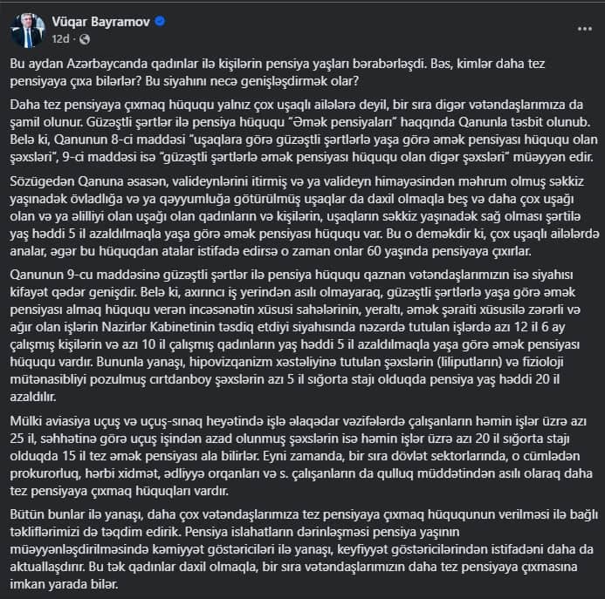The image size is (605, 599).
Task: Click the paragraph beginning "Daha tez pensiyaya çıxmaq"
Action: [x=304, y=131]
